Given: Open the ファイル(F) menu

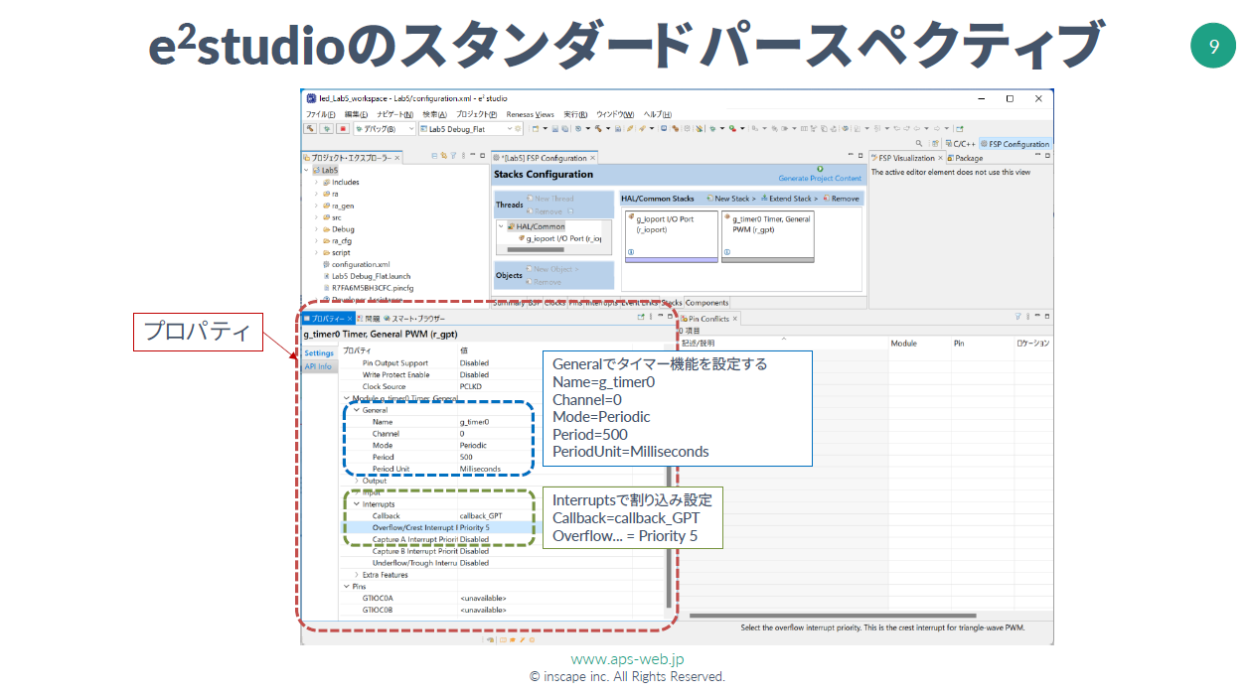Looking at the screenshot, I should 320,114.
